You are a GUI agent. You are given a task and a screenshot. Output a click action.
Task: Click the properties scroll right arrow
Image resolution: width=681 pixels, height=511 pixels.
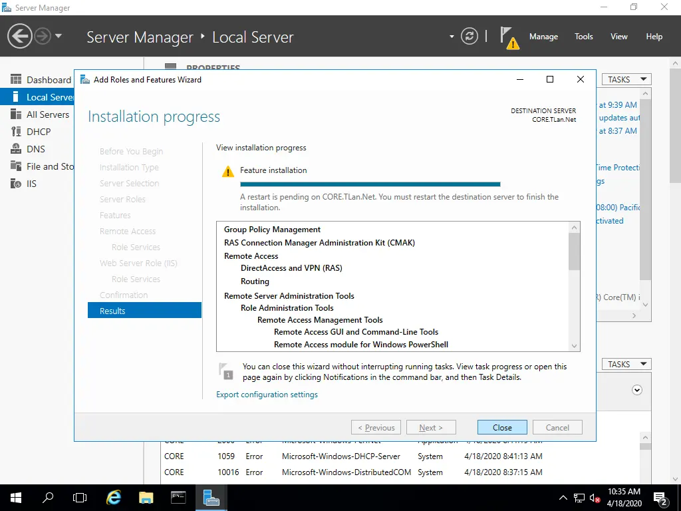[634, 316]
